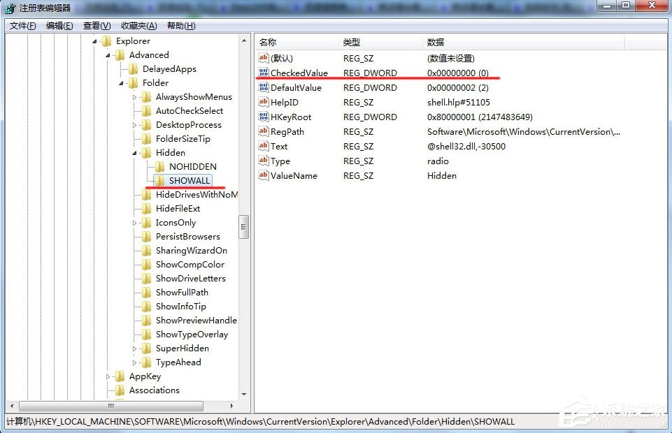Click the DWORD icon next to HKeyRoot

pos(264,117)
